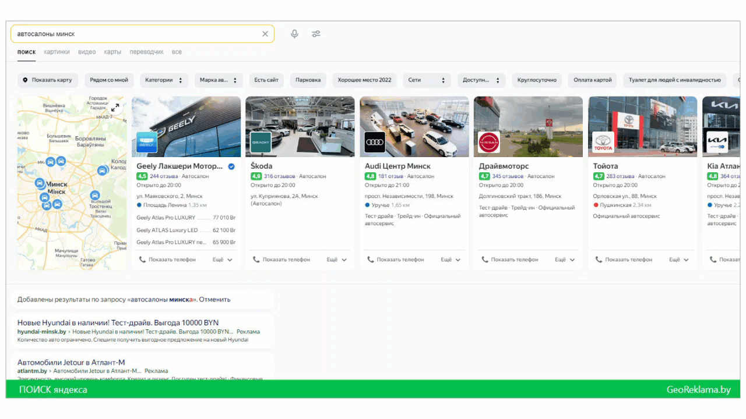Click the Škoda dealer logo badge

tap(261, 143)
